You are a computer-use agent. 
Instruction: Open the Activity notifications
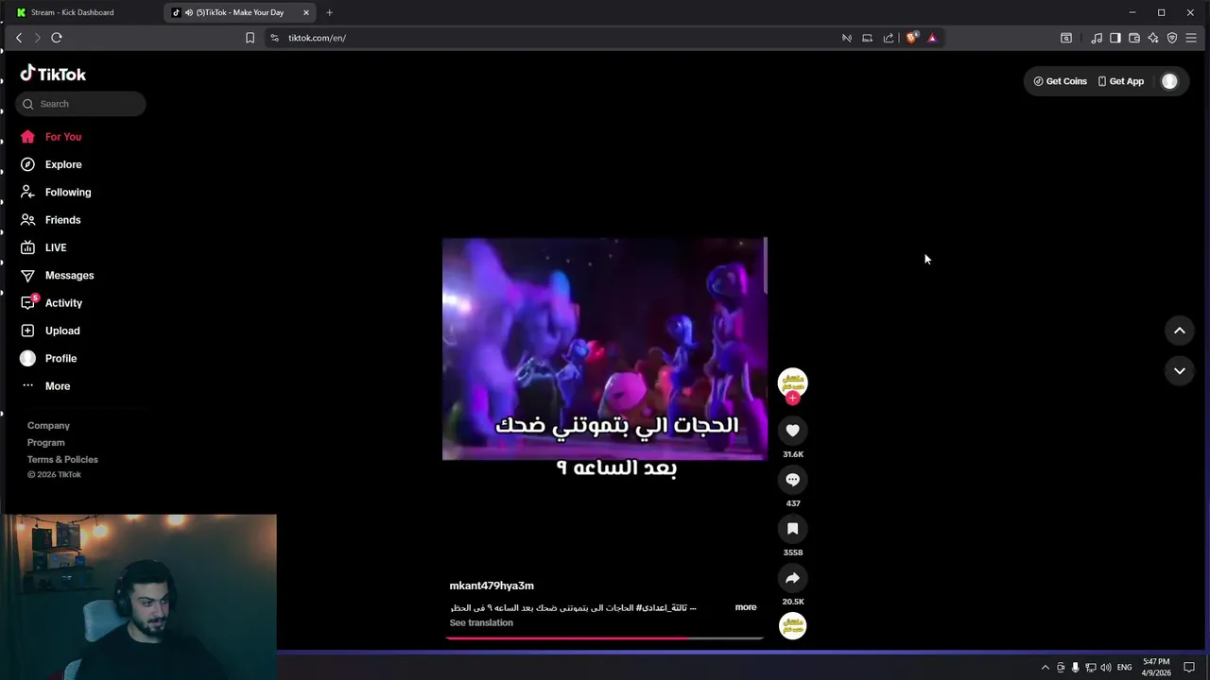point(52,303)
